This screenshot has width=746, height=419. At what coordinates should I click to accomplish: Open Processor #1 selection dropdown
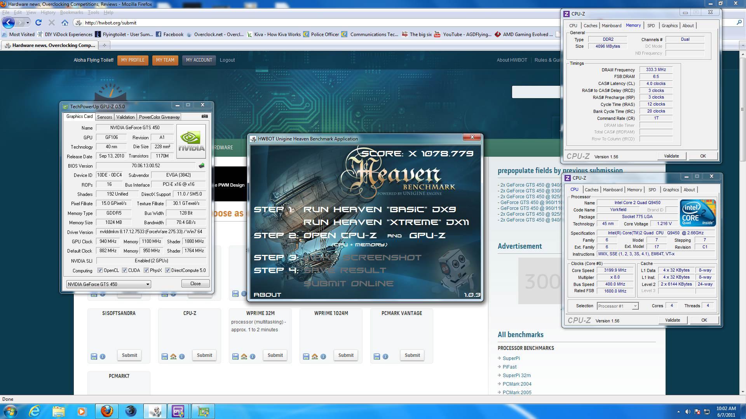pyautogui.click(x=617, y=306)
